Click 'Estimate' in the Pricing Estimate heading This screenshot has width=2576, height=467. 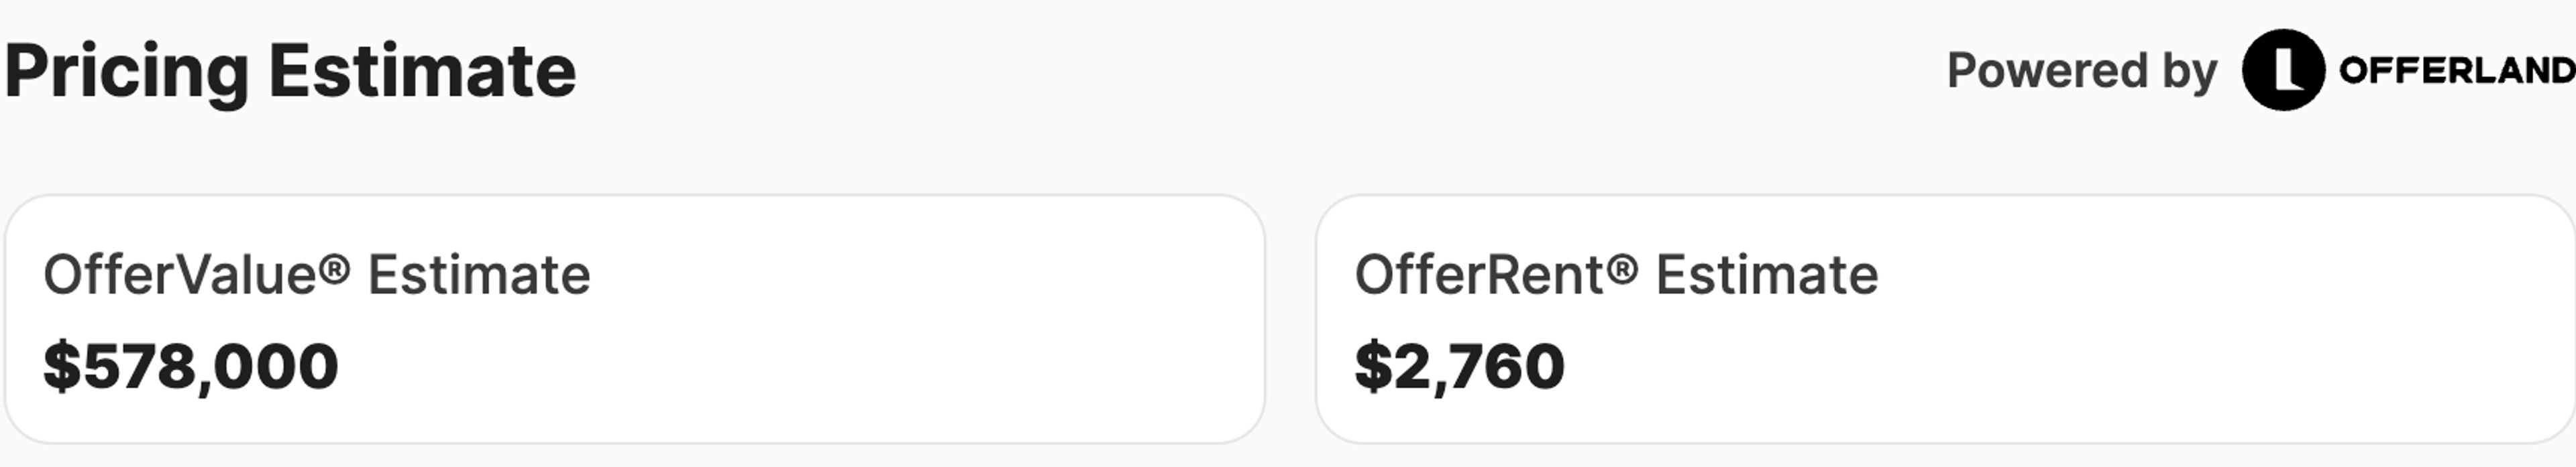click(422, 72)
